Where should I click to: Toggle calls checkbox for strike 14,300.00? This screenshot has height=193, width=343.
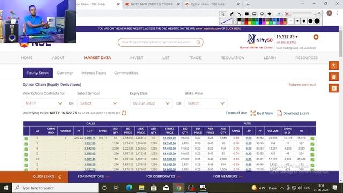coord(26,138)
